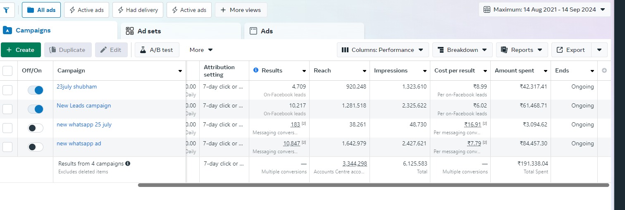625x210 pixels.
Task: Click the Export button
Action: point(571,50)
